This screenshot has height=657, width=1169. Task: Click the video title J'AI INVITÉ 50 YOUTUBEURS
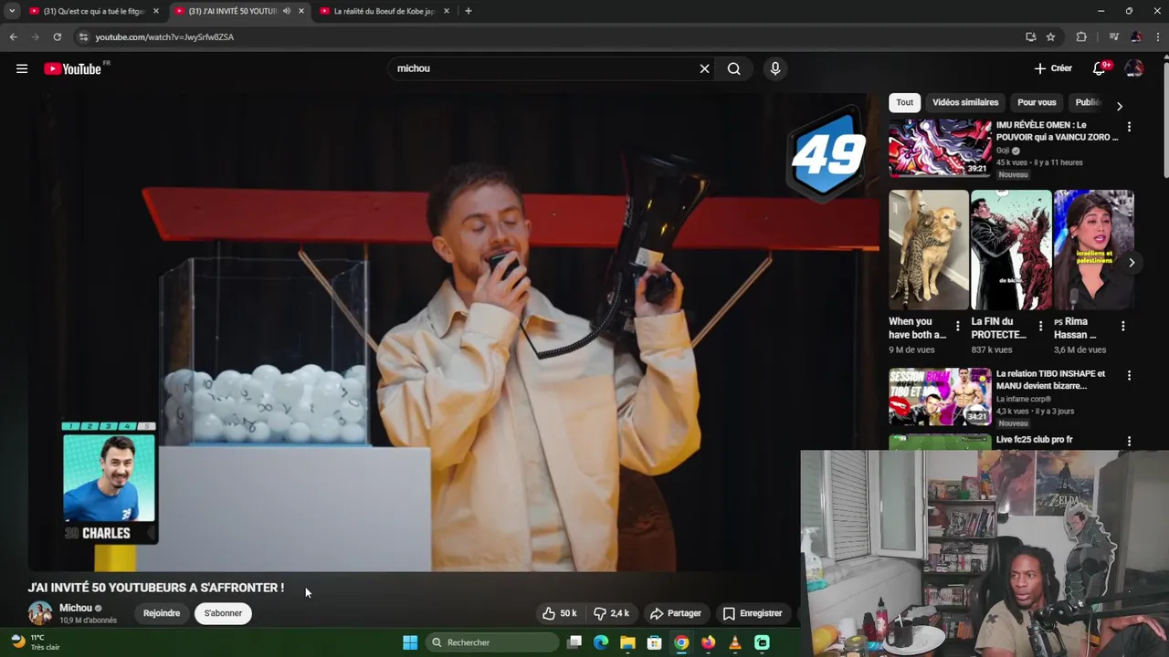point(156,588)
